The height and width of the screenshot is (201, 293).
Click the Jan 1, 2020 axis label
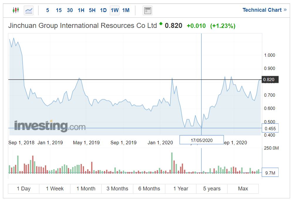(160, 143)
